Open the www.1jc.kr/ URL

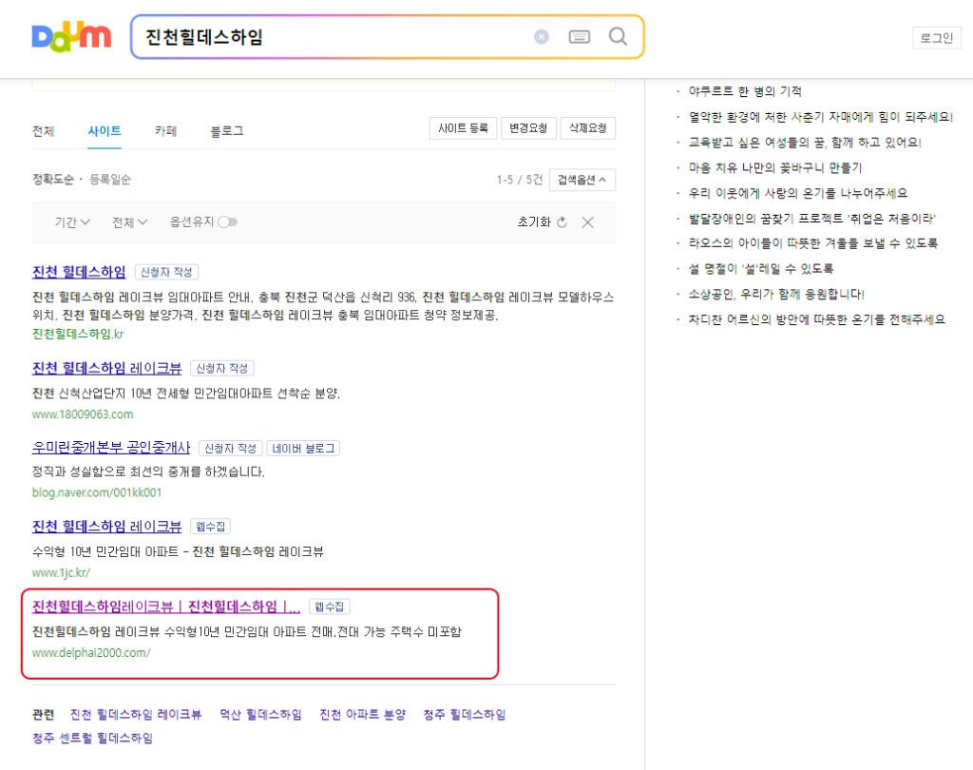(x=61, y=572)
